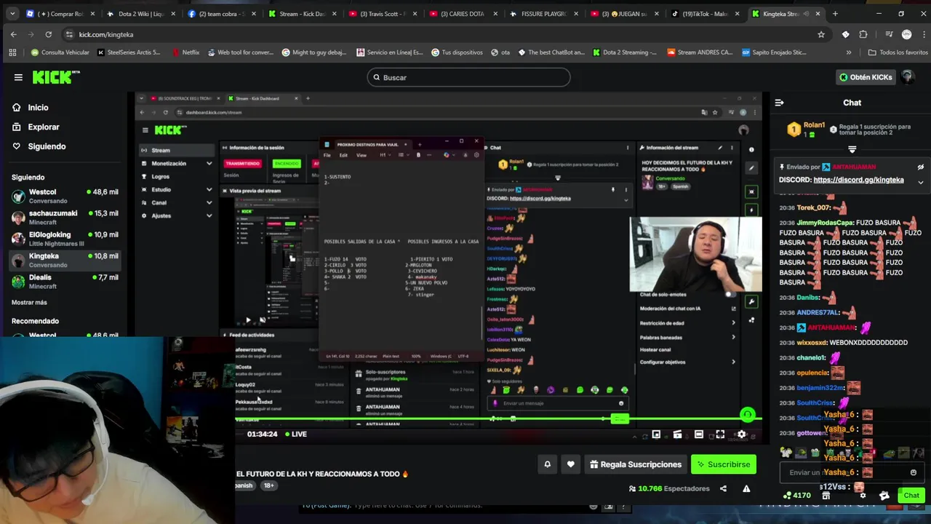Open the discord.gg/kingteka link
The width and height of the screenshot is (931, 524).
pos(858,180)
